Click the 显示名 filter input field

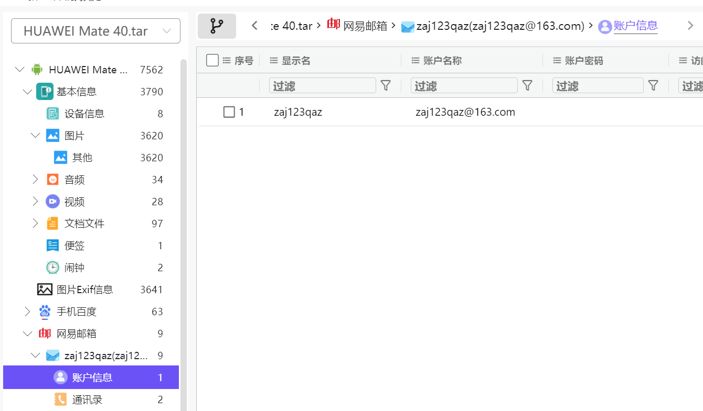click(x=322, y=85)
